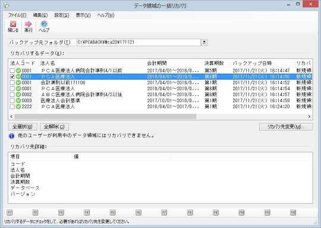Select the 会計準則以前171106 row name
The width and height of the screenshot is (321, 228).
[63, 83]
